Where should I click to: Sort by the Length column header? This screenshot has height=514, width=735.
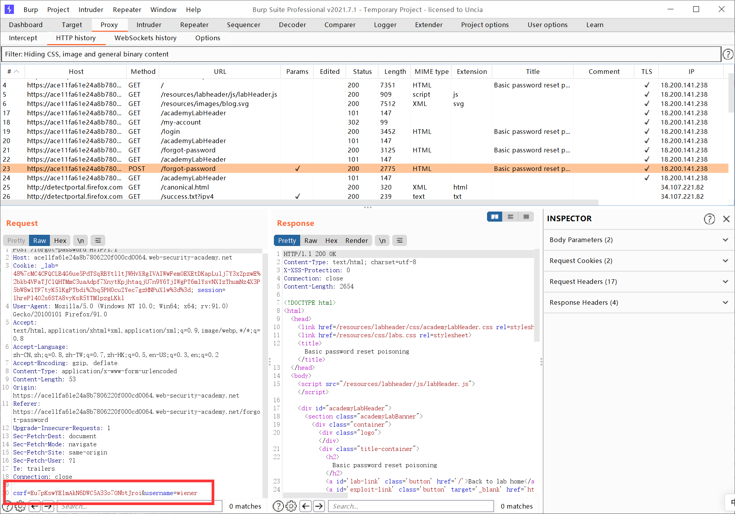click(x=395, y=72)
